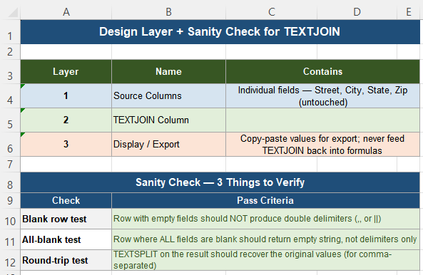This screenshot has height=275, width=423.
Task: Click the green error indicator on cell A5
Action: click(22, 110)
